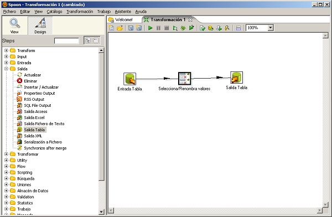Expand the Flow folder
Viewport: 332px width, 217px height.
coord(6,167)
